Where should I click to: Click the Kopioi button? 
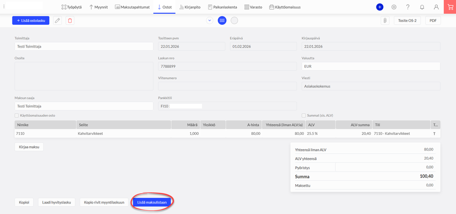[x=24, y=202]
